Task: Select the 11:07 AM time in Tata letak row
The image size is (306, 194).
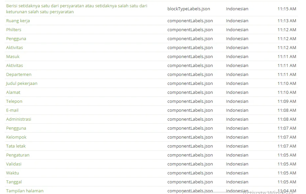Action: 287,146
